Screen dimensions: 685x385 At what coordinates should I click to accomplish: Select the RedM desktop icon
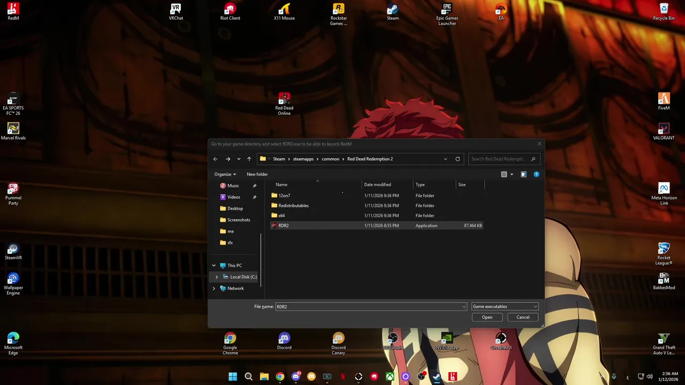click(13, 12)
